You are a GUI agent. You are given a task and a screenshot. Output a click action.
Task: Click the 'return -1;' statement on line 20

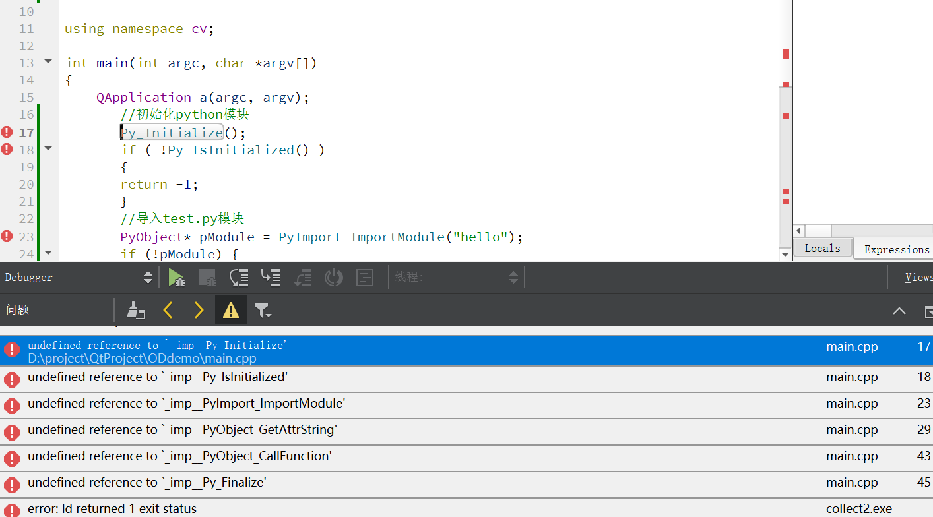pos(159,185)
